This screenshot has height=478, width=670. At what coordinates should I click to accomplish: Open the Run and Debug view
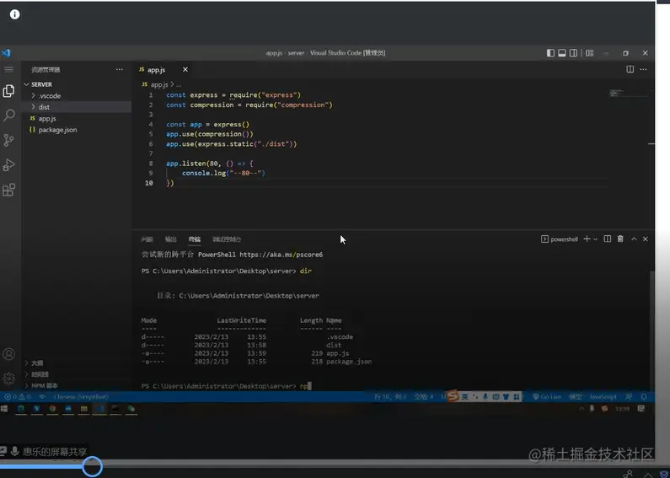(x=8, y=165)
